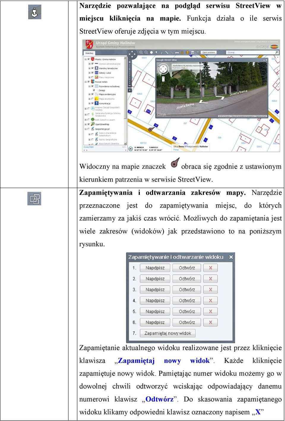Toggle the OpenStreetMap layer checkbox

[88, 124]
